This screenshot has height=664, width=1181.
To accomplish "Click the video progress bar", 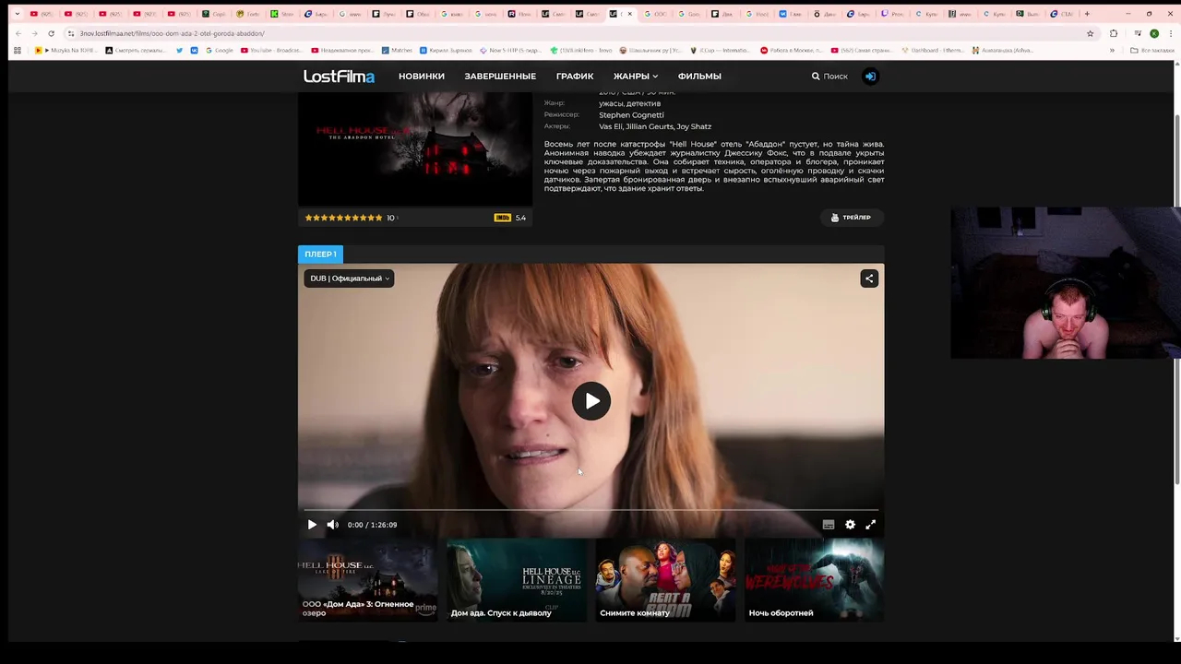I will [590, 509].
